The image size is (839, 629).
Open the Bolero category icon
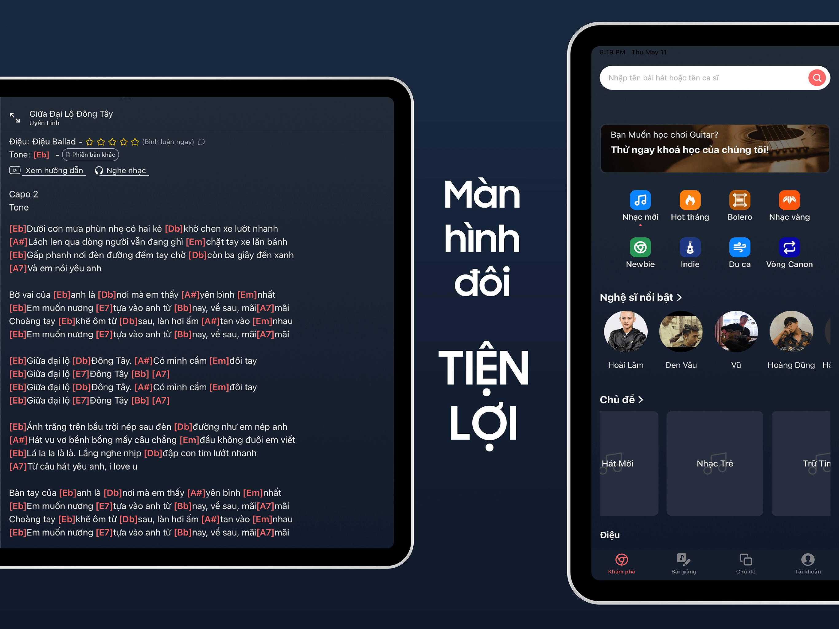pos(739,201)
